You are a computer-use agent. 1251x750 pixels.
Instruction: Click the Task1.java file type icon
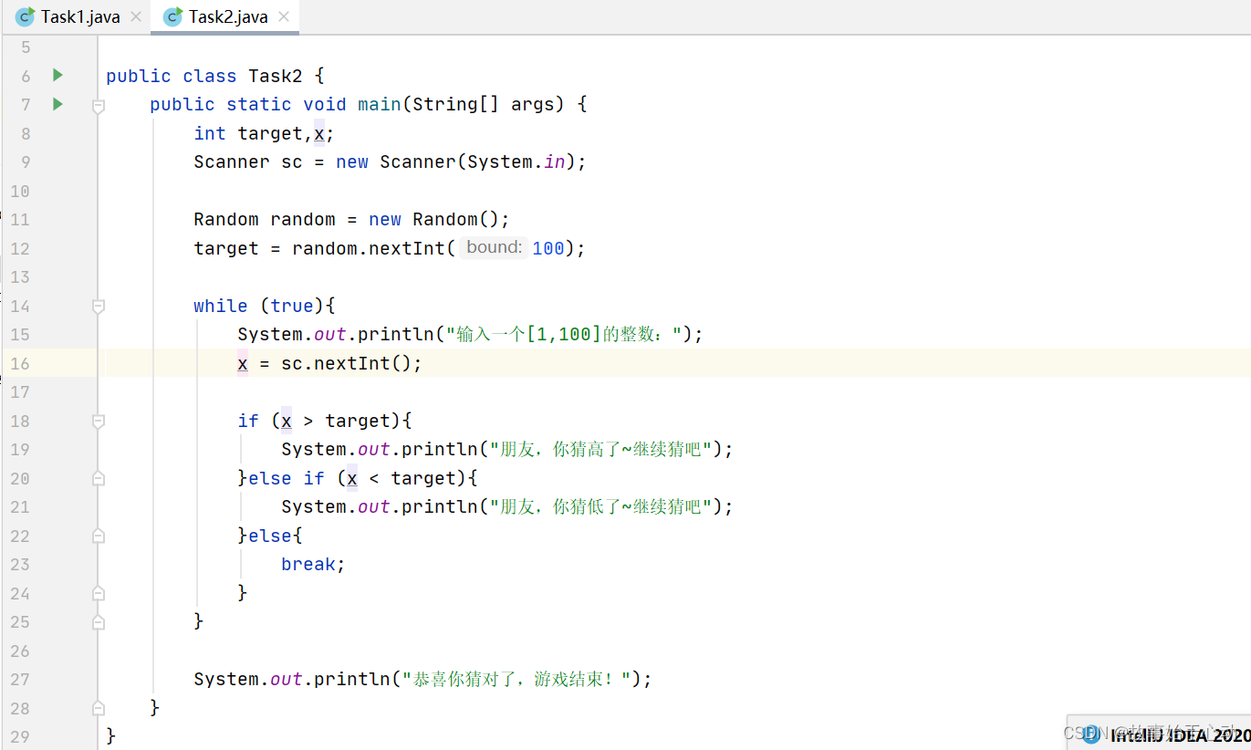click(x=25, y=16)
